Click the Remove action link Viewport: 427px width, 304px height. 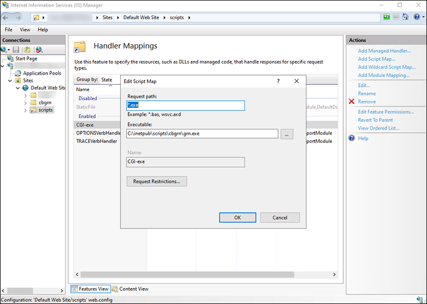point(367,102)
